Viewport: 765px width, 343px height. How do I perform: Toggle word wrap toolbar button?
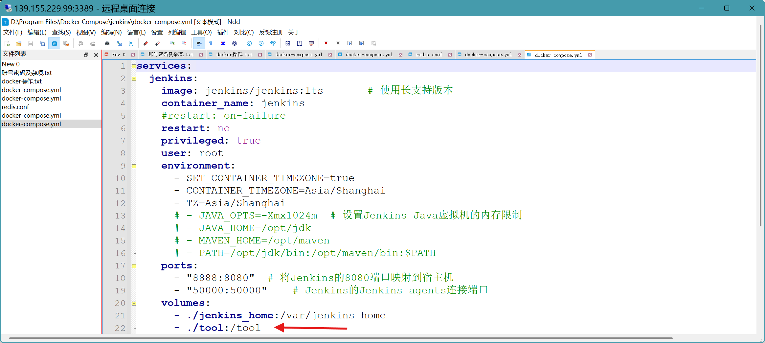199,43
